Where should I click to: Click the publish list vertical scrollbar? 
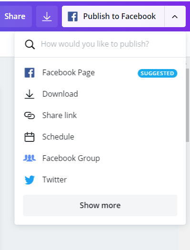tap(188, 105)
